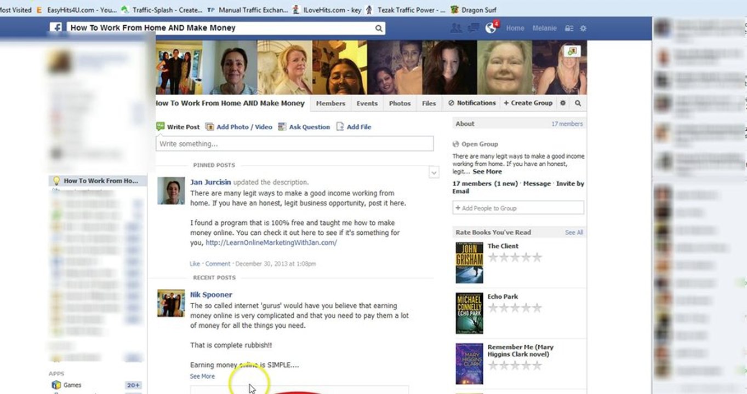Open the Jan Jurcisin name link
This screenshot has height=394, width=747.
210,182
